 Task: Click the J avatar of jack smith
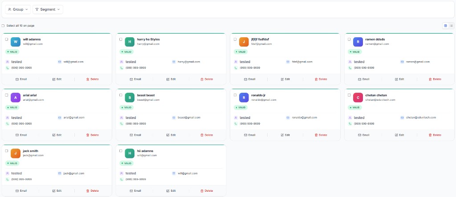click(16, 153)
